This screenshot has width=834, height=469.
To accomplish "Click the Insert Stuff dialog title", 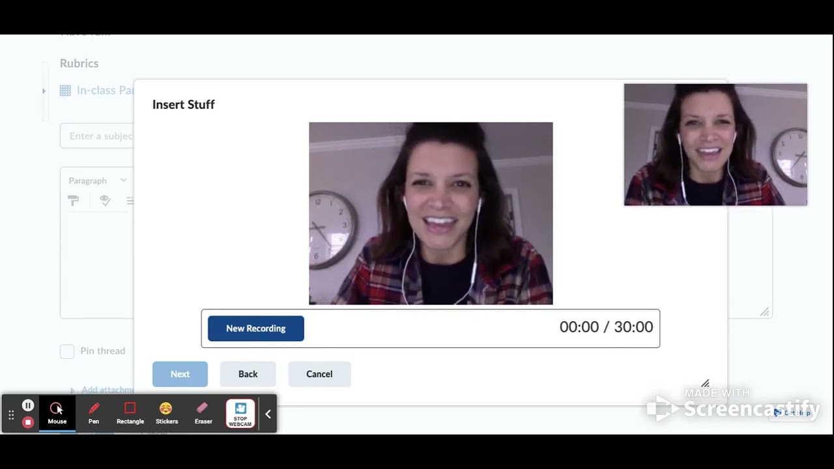I will click(x=183, y=104).
